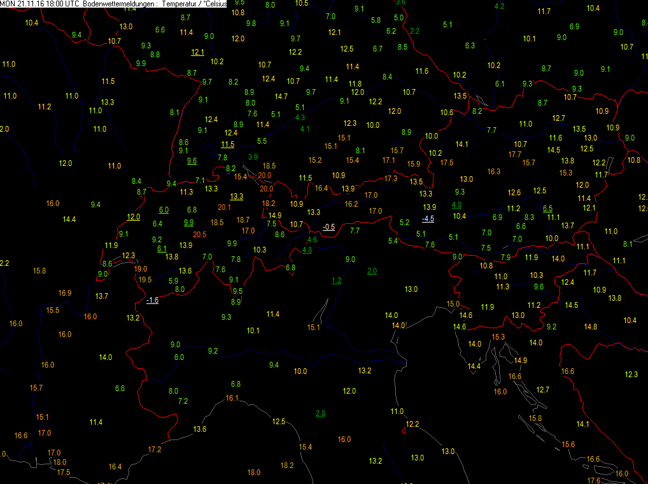Select the green 6.2 value

pyautogui.click(x=391, y=31)
